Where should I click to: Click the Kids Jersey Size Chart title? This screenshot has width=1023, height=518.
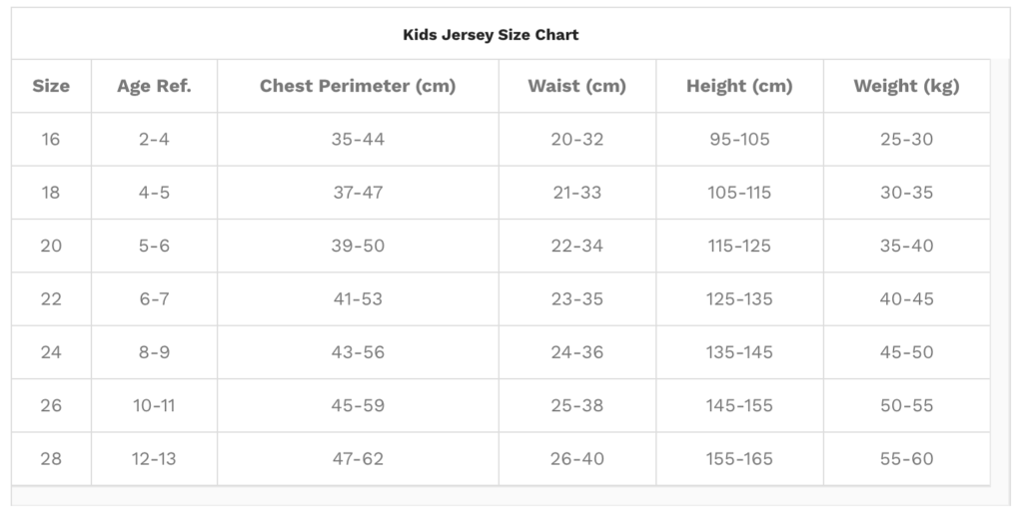pos(491,35)
